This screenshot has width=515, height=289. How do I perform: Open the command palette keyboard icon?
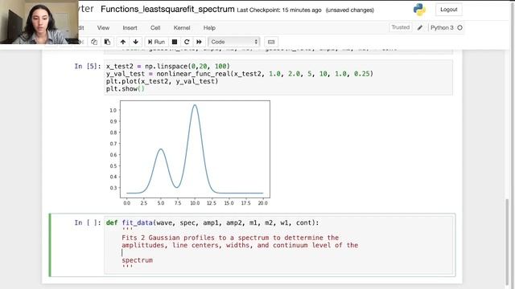click(x=271, y=42)
